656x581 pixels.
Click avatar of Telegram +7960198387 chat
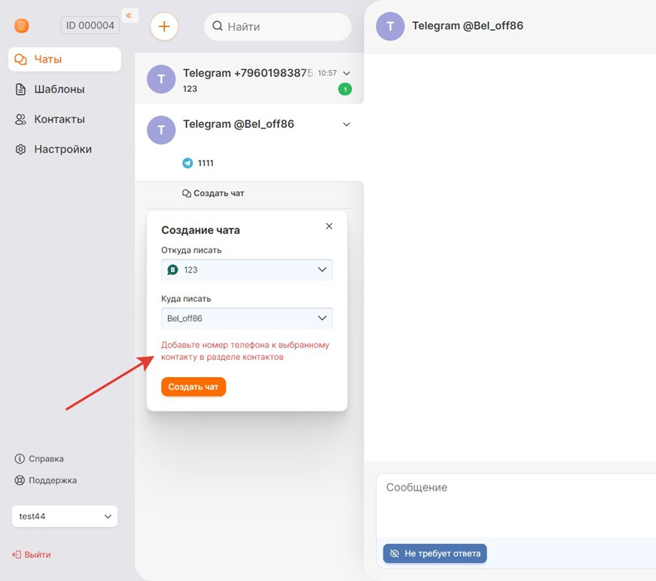point(161,79)
